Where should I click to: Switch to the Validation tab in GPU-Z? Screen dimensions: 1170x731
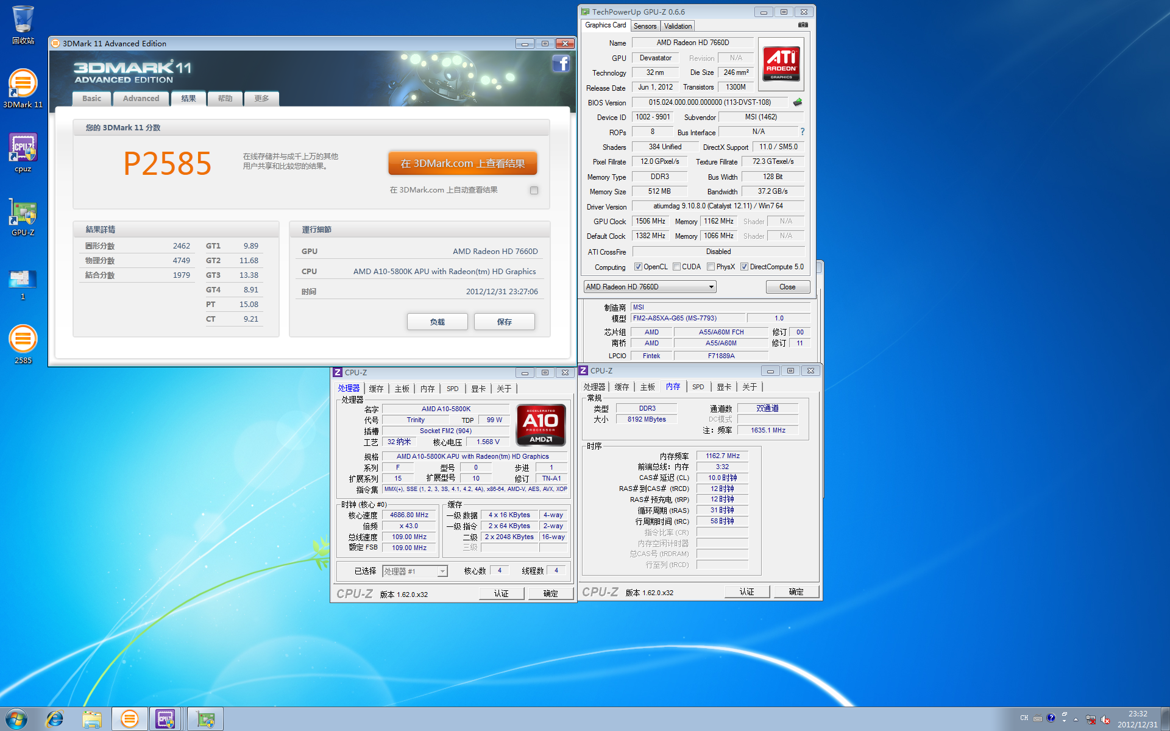678,26
